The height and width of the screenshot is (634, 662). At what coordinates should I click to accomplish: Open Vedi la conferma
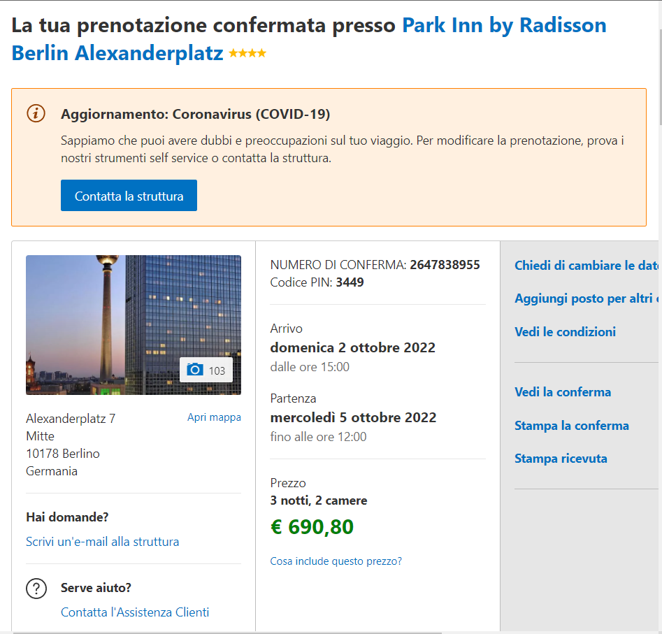click(x=563, y=392)
